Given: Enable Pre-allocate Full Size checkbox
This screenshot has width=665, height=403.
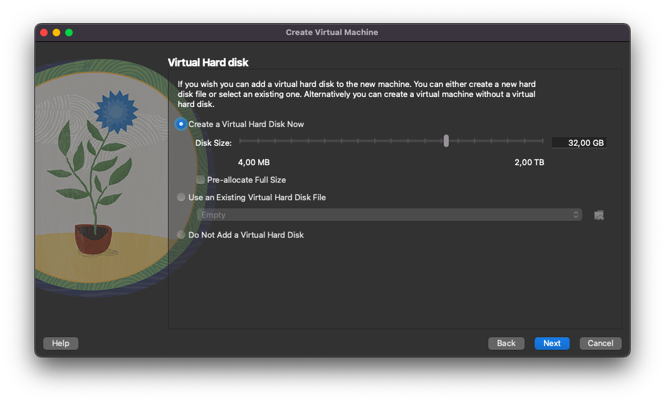Looking at the screenshot, I should tap(201, 180).
